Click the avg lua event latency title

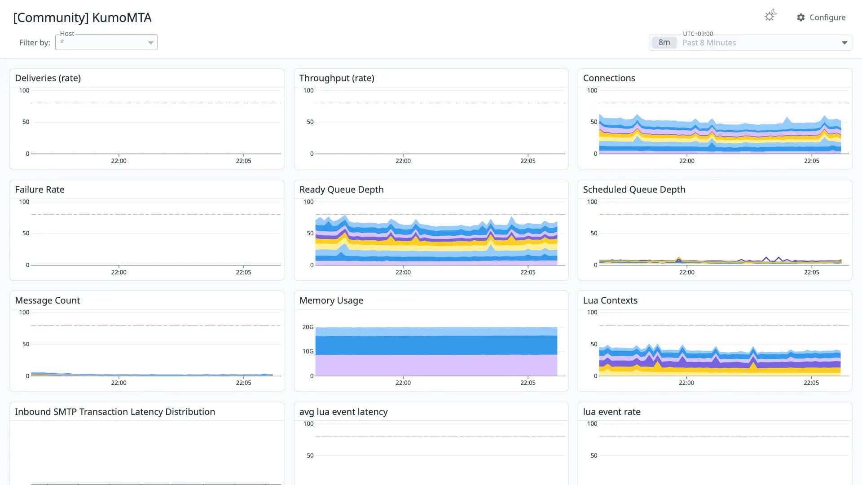coord(343,412)
